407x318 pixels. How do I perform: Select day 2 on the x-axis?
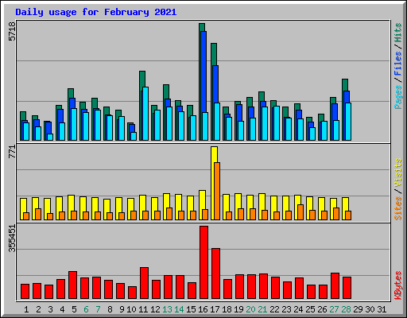pos(38,309)
